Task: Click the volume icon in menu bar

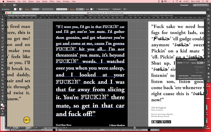Action: click(x=180, y=1)
